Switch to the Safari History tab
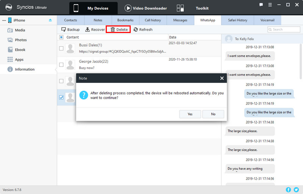Screen dimensions: 303x194 [x=238, y=20]
